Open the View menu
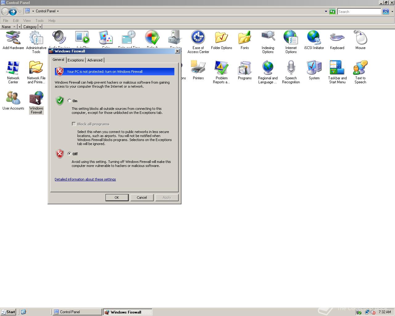Image resolution: width=395 pixels, height=316 pixels. click(27, 21)
